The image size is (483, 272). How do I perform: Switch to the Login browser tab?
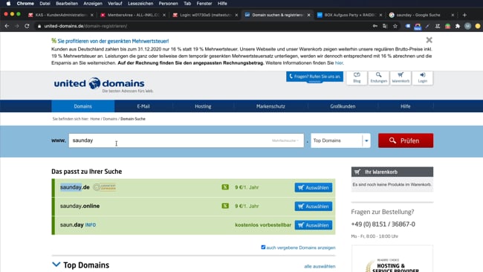coord(205,15)
